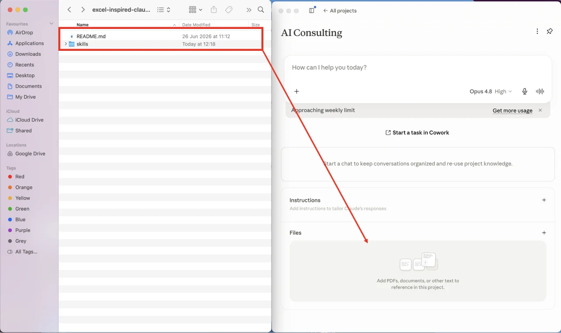
Task: Open Finder list view options
Action: click(x=164, y=10)
